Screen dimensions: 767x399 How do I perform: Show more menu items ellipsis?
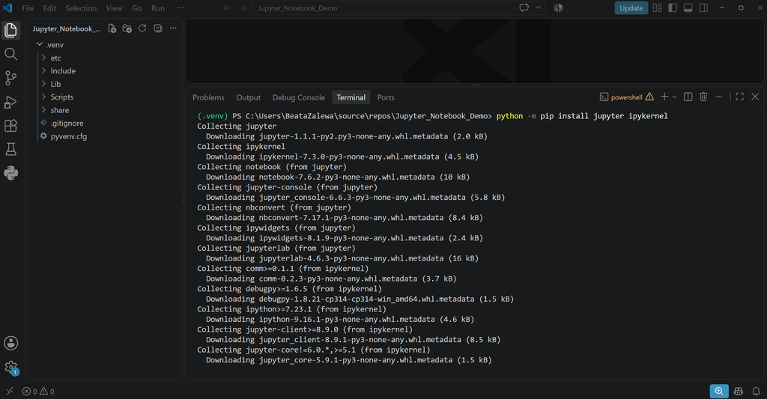coord(181,7)
